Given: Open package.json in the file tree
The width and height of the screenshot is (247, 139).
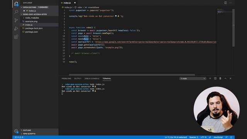Looking at the screenshot, I should pyautogui.click(x=31, y=32).
